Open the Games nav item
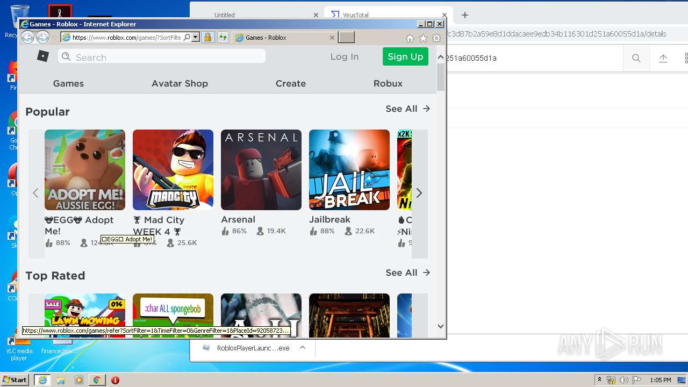688x387 pixels. click(x=68, y=83)
